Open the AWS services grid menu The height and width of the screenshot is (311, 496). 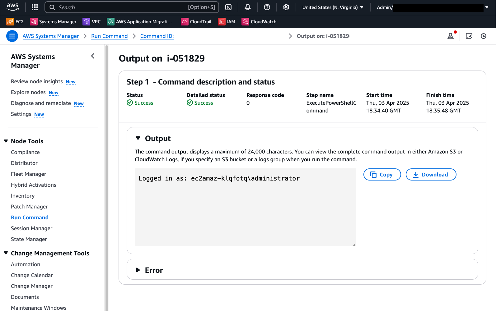35,7
